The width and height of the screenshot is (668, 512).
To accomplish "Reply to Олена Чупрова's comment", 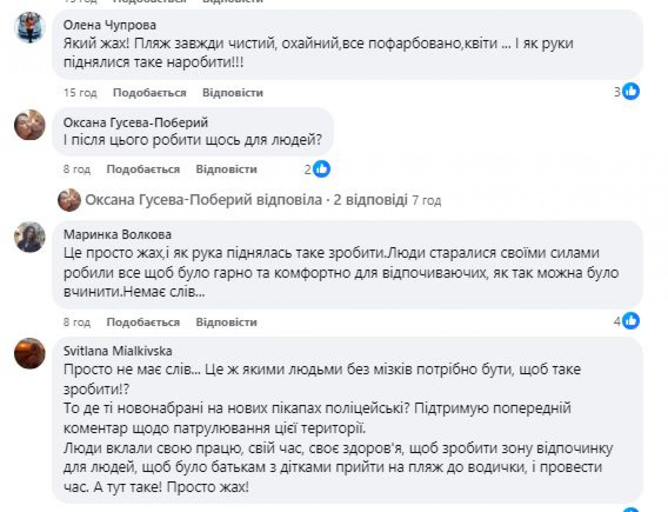I will tap(233, 93).
